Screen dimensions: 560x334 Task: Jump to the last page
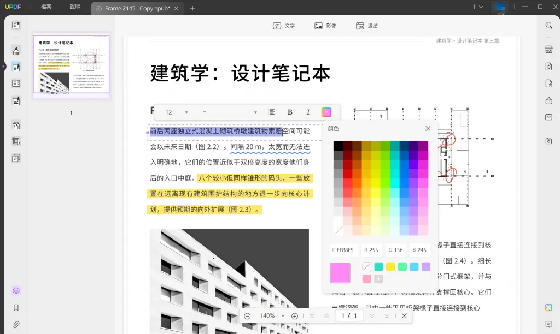pyautogui.click(x=387, y=316)
